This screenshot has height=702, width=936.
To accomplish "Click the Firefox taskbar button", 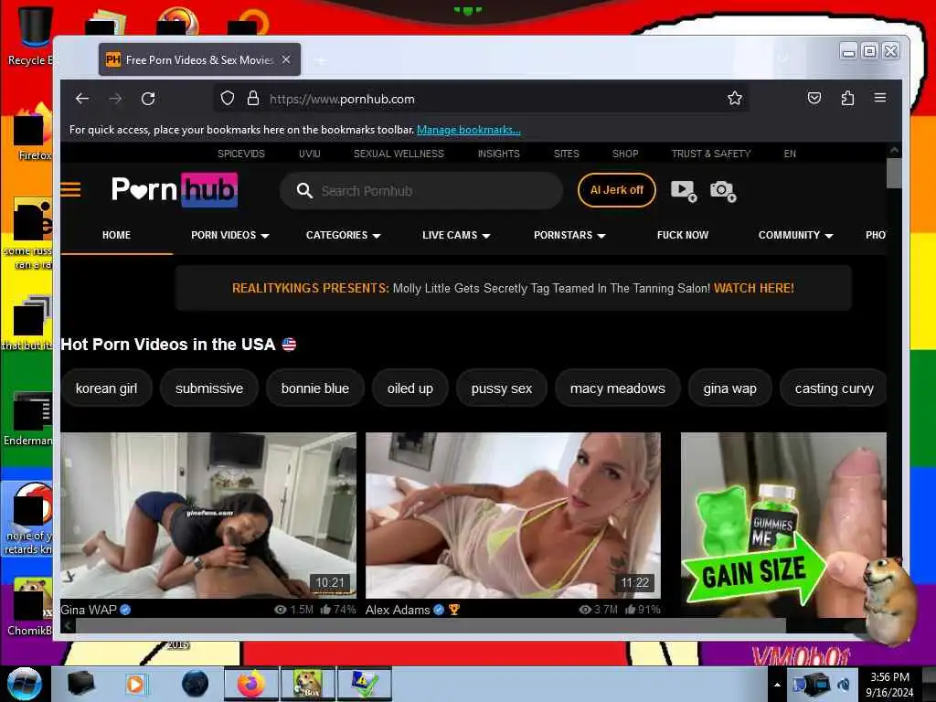I will point(251,684).
